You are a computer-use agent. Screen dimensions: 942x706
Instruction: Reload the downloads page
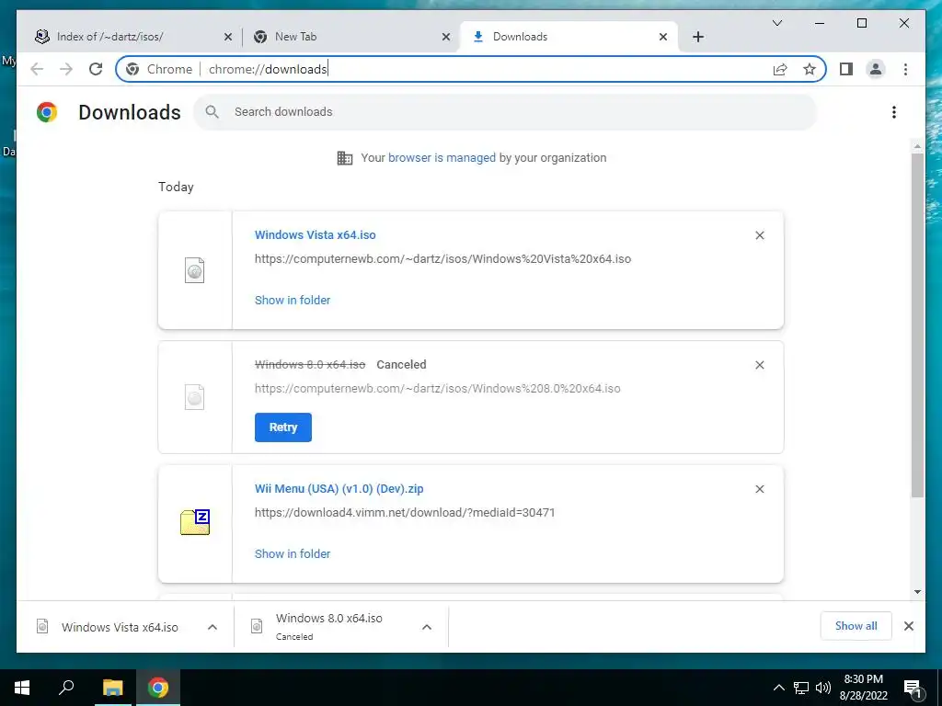[x=96, y=69]
